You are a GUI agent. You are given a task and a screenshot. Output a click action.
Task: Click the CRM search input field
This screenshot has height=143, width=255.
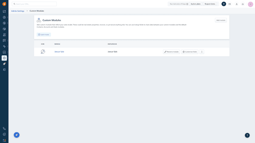tap(34, 4)
